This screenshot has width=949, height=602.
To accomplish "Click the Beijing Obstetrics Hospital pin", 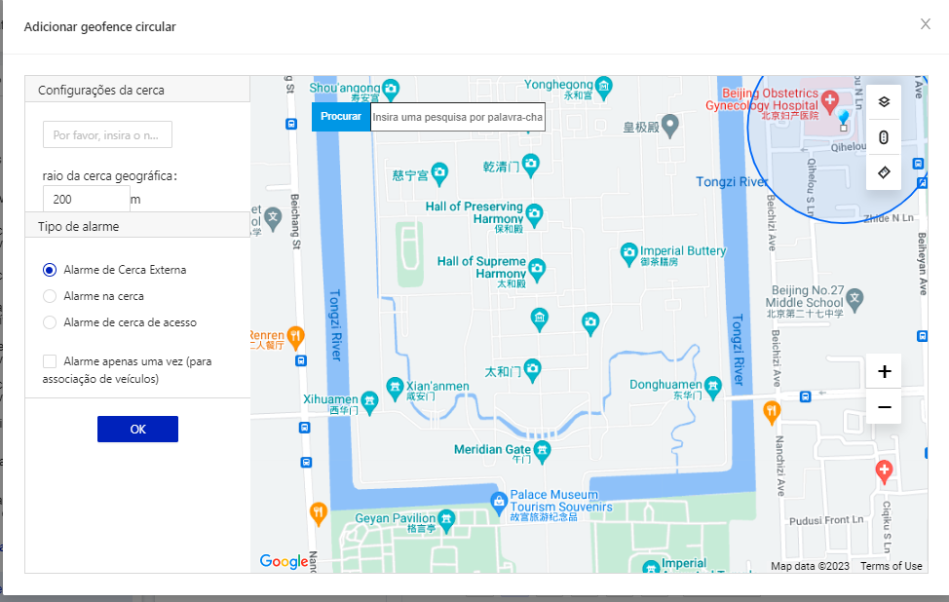I will tap(829, 100).
